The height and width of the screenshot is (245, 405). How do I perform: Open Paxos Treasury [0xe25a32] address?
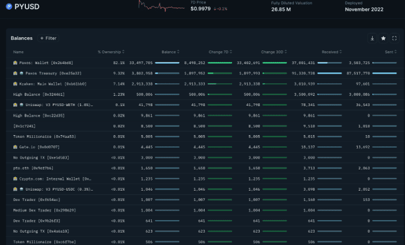click(53, 73)
